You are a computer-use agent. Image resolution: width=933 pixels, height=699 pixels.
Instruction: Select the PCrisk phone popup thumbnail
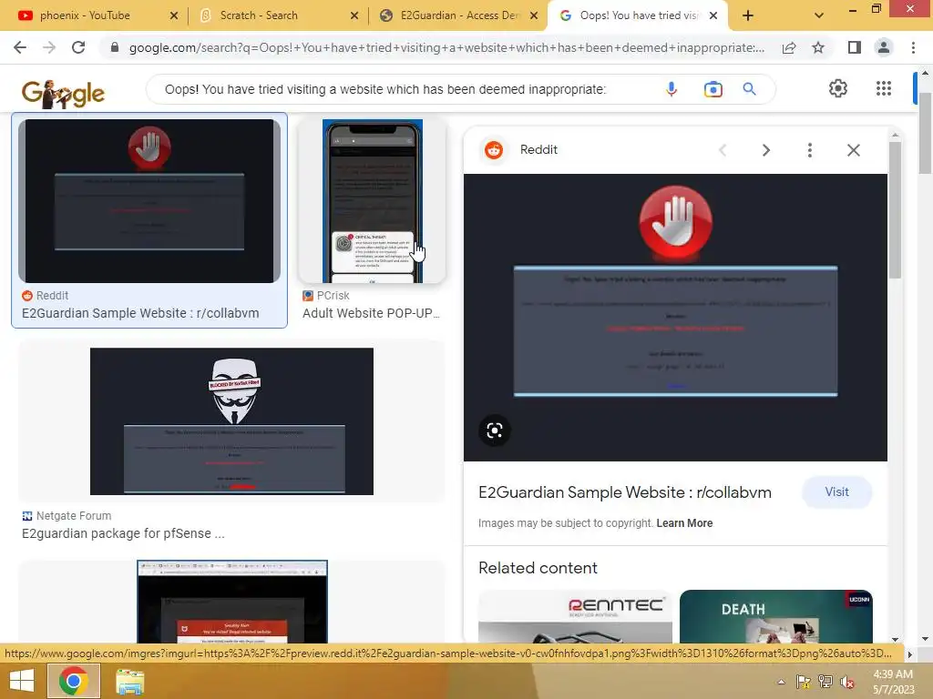[372, 201]
